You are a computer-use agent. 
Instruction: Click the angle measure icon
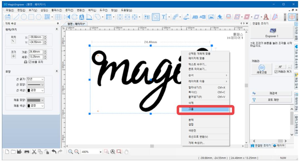[x=89, y=17]
